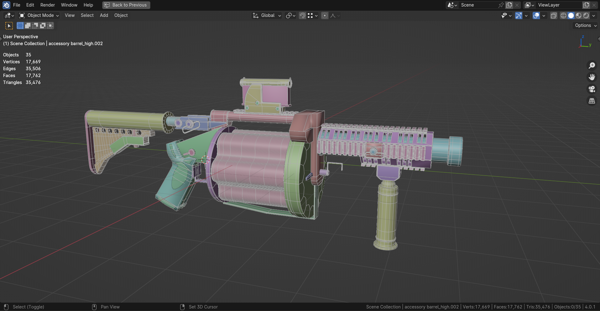Click the zoom magnifier viewport gizmo
Image resolution: width=600 pixels, height=311 pixels.
(592, 65)
